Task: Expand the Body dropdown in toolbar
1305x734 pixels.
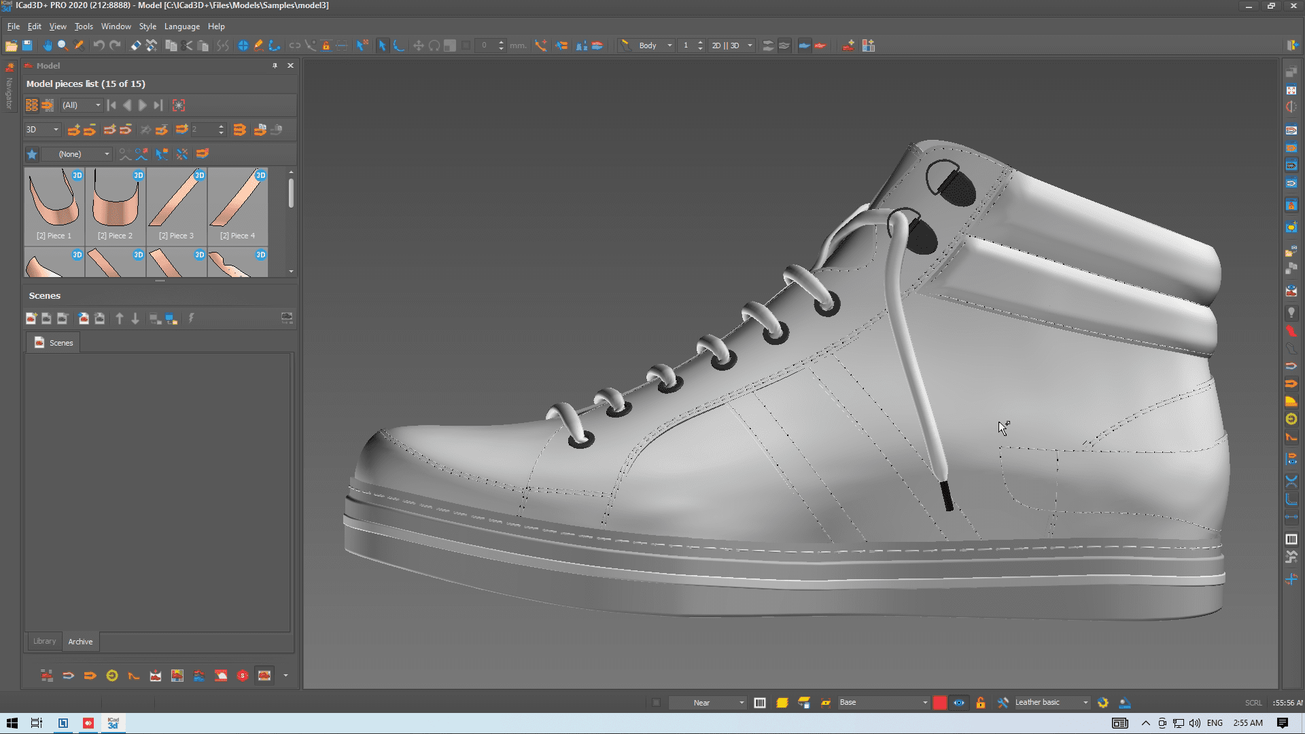Action: 669,45
